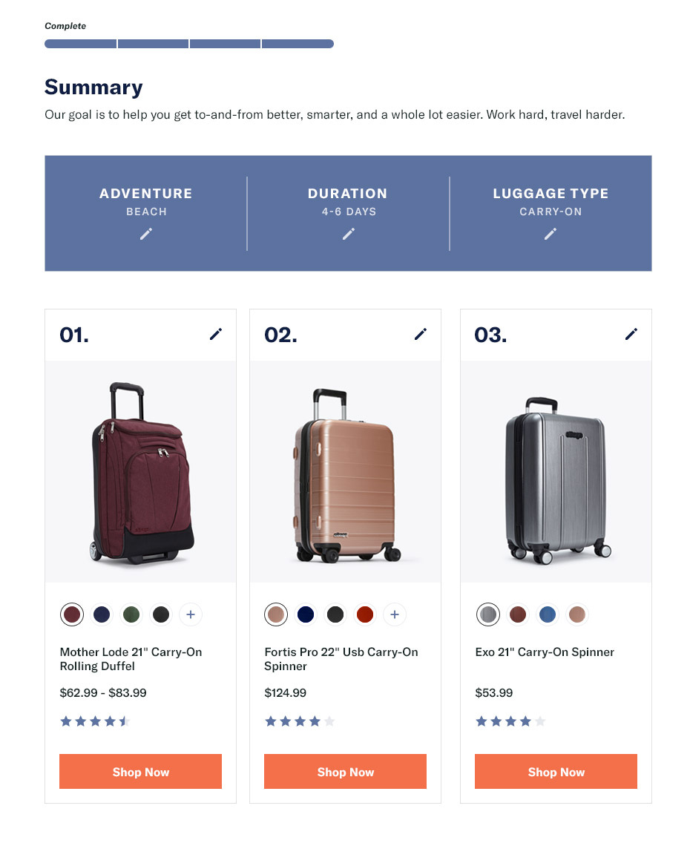The width and height of the screenshot is (690, 846).
Task: Select navy swatch for Mother Lode duffel
Action: click(102, 614)
